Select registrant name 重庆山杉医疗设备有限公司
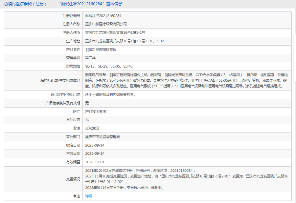296x203 pixels. (x=106, y=24)
